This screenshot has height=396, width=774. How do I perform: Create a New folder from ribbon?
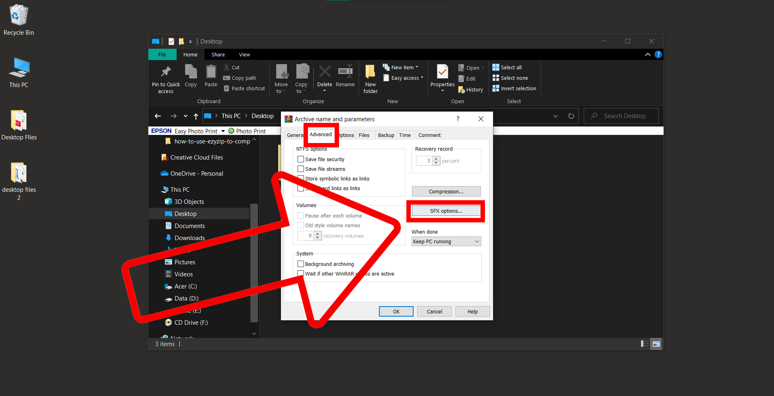(370, 79)
